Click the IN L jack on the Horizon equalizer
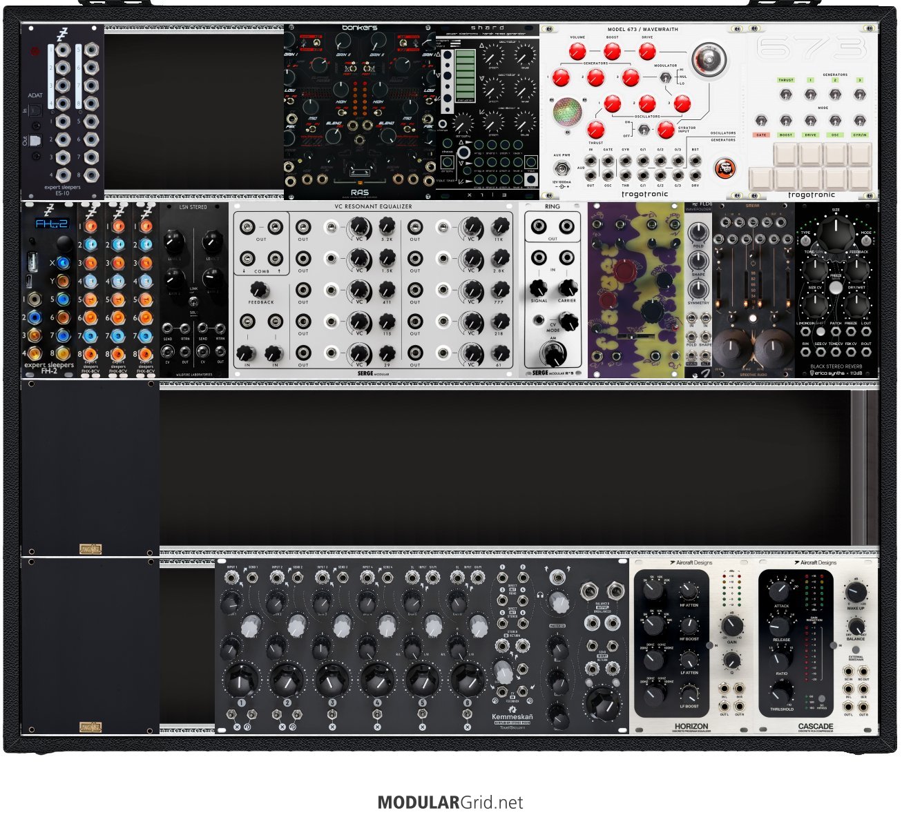Screen dimensions: 902x817 point(724,689)
